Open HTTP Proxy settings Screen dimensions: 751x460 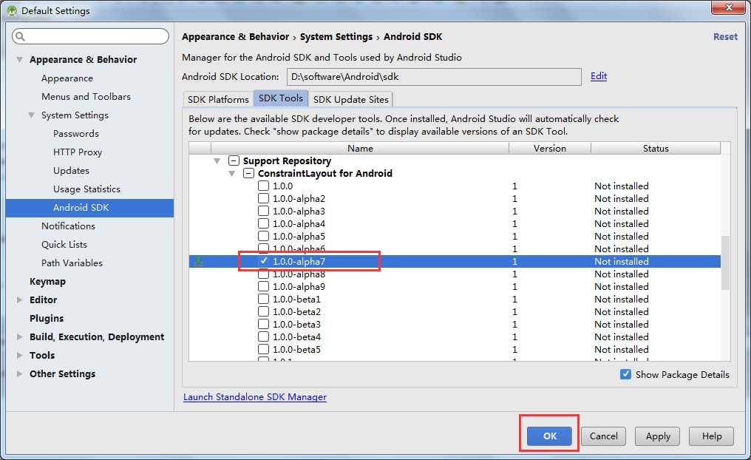click(x=78, y=152)
